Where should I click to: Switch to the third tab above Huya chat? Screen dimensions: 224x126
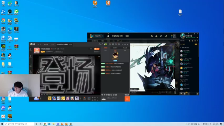[125, 48]
